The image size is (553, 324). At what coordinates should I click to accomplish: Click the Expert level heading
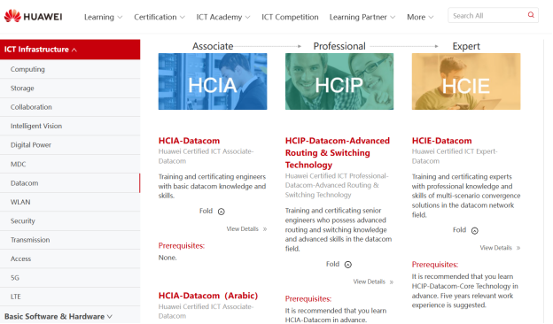point(466,47)
